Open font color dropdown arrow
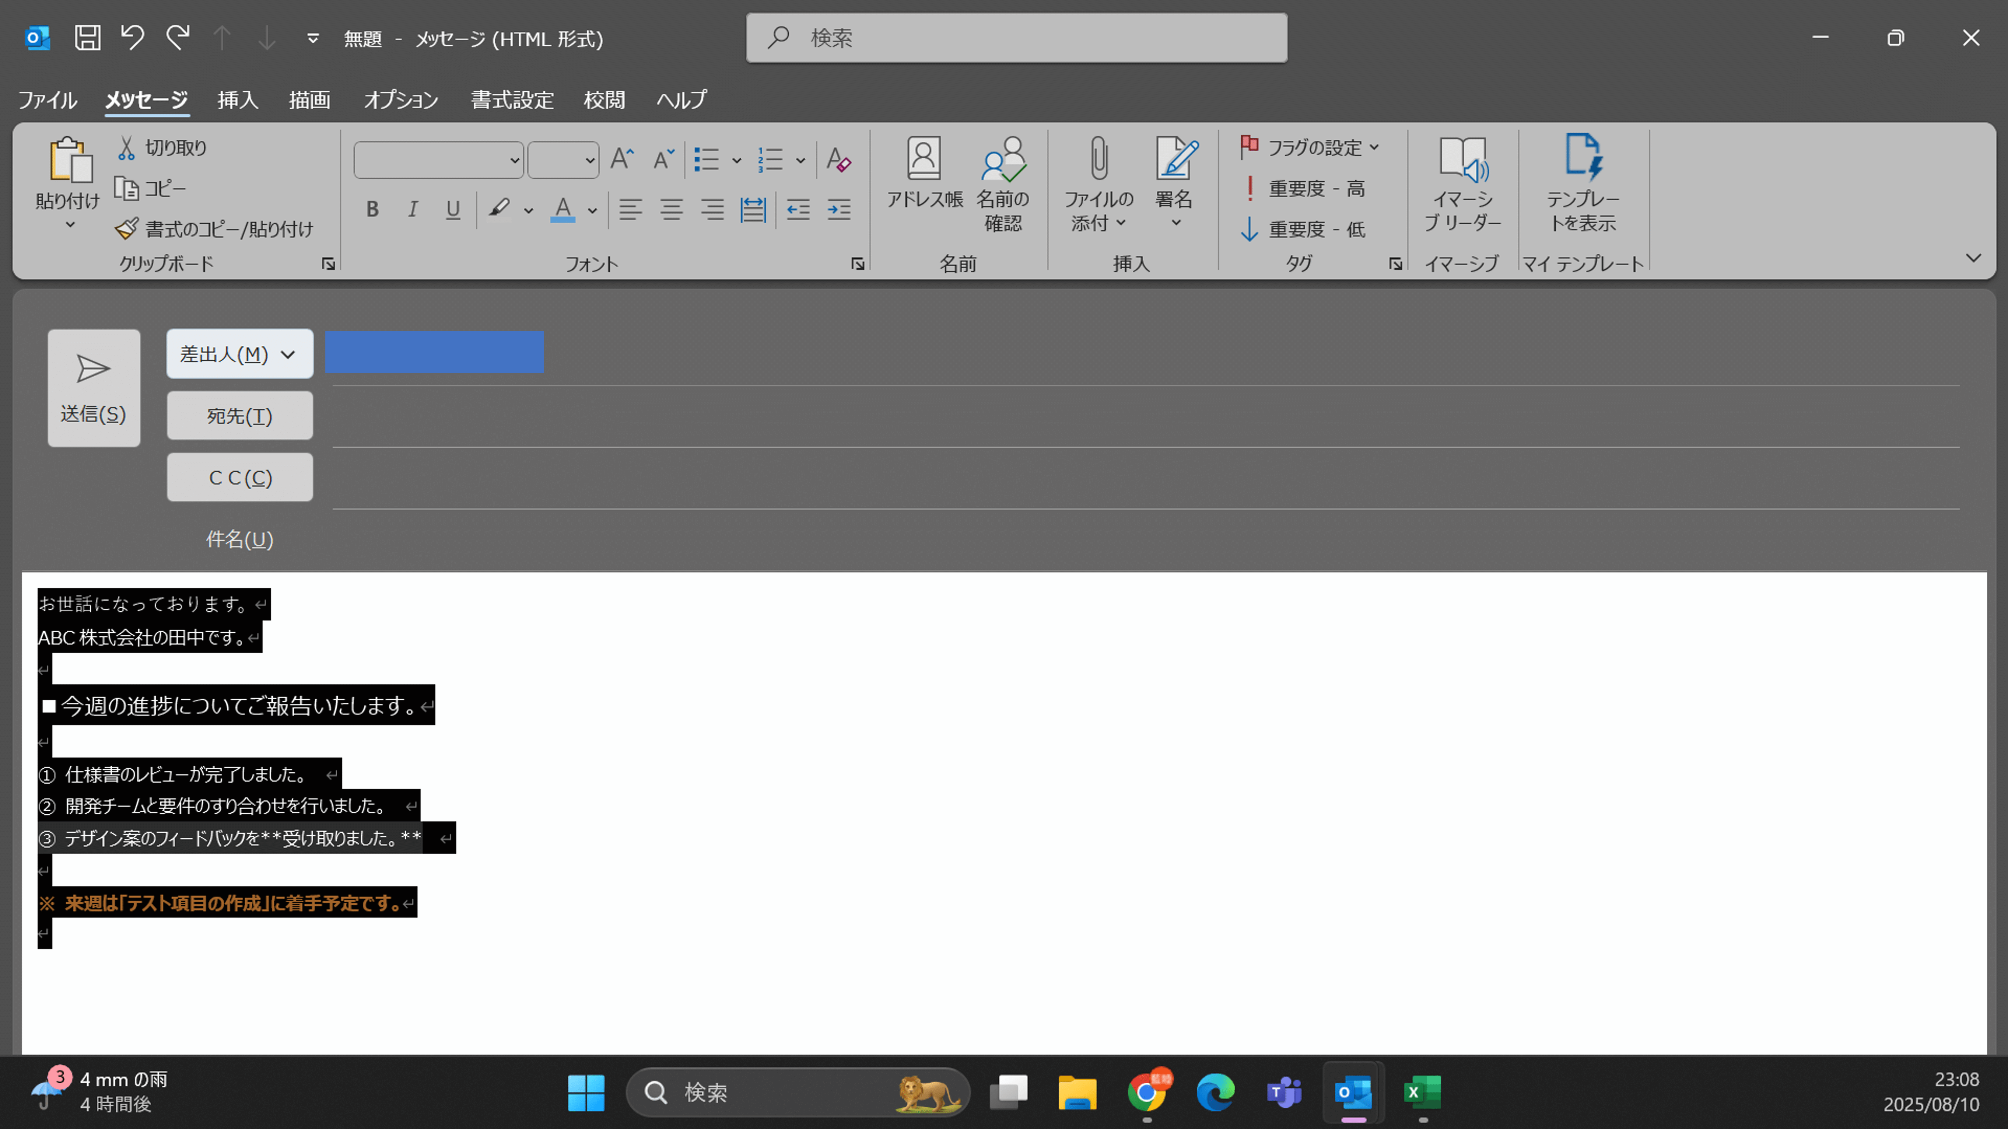The height and width of the screenshot is (1129, 2008). pyautogui.click(x=592, y=210)
